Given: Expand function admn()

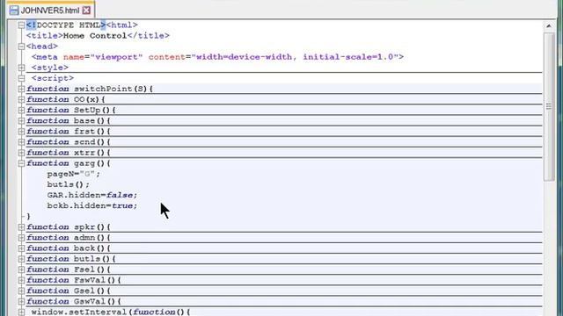Looking at the screenshot, I should (21, 238).
